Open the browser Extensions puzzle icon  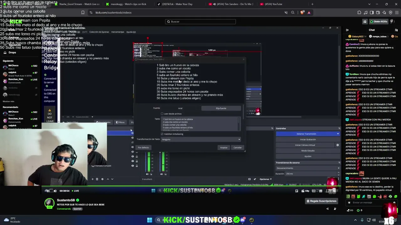click(x=359, y=12)
